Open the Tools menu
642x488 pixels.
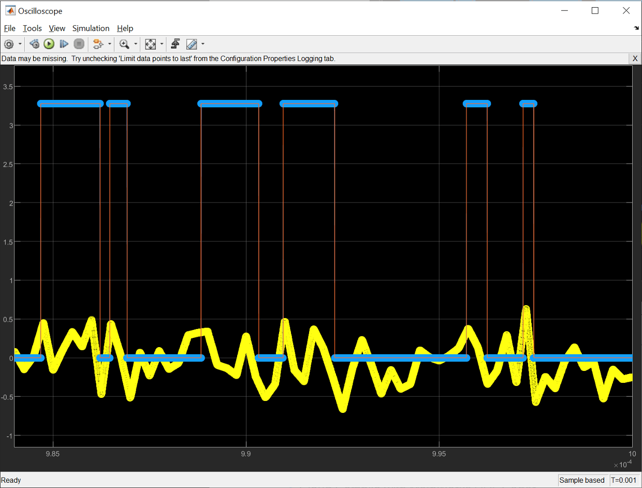32,28
